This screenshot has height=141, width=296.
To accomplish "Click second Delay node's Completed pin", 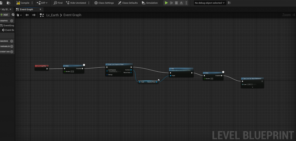I will (222, 76).
